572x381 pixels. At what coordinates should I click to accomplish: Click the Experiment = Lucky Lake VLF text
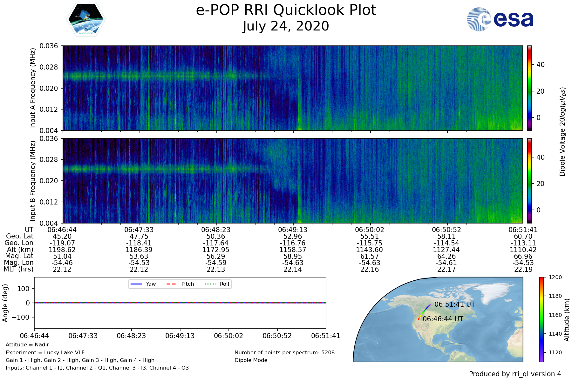pyautogui.click(x=45, y=352)
